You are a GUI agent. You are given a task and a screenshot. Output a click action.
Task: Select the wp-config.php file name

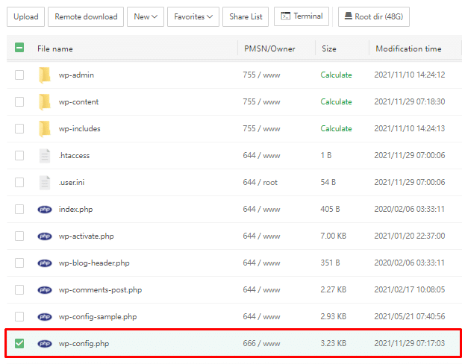84,344
